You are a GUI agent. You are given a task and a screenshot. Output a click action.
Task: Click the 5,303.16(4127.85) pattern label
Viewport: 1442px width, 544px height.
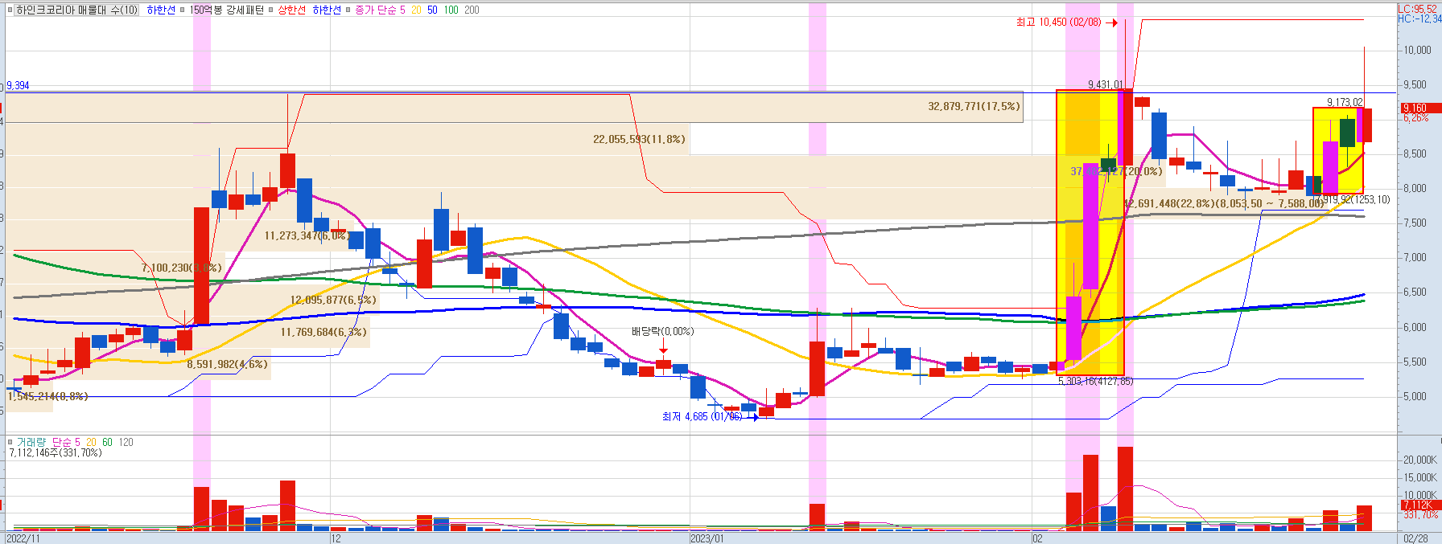coord(1095,381)
